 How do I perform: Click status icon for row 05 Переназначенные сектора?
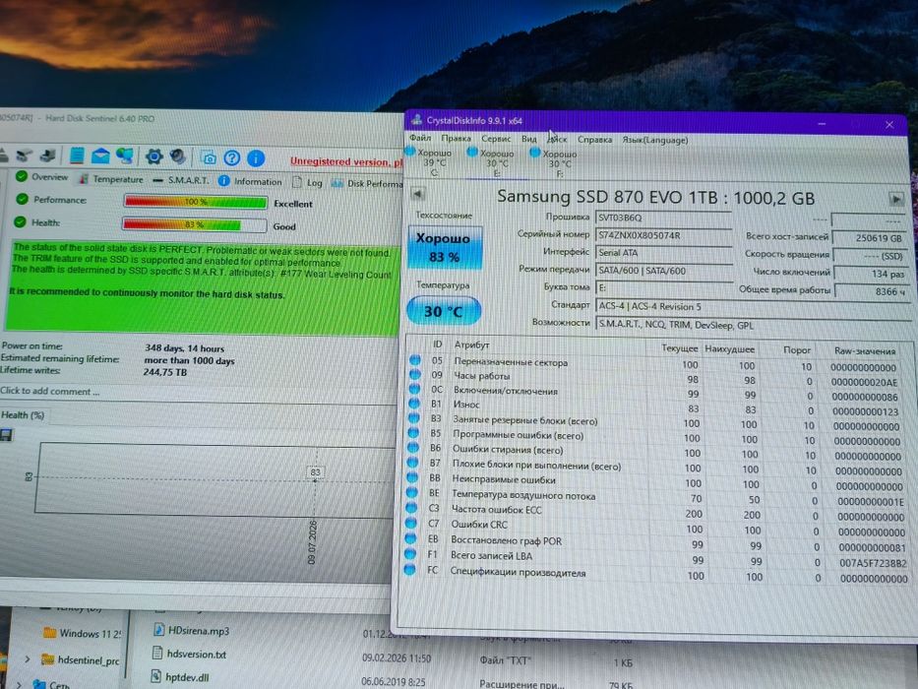[415, 359]
